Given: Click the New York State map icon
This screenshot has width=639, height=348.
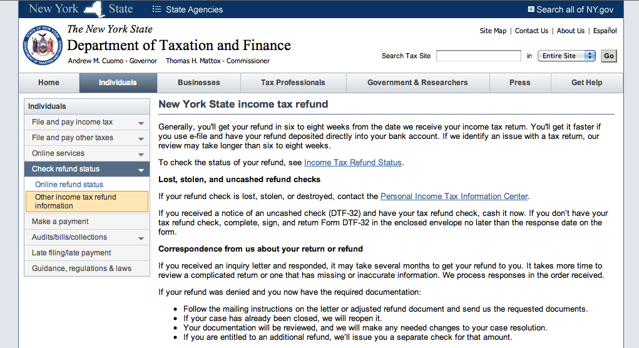Looking at the screenshot, I should pyautogui.click(x=95, y=9).
